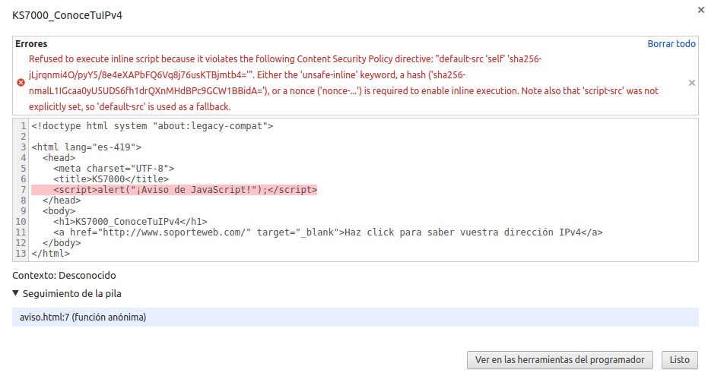The height and width of the screenshot is (376, 708).
Task: Click the h1 KS7000_ConoceTuIPv4 code line
Action: 131,222
